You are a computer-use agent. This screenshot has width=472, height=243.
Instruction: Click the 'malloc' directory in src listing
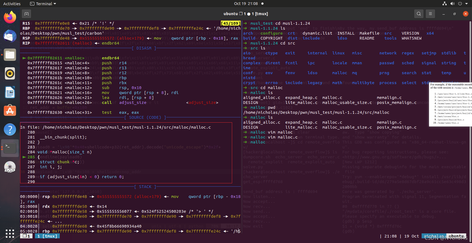340,73
